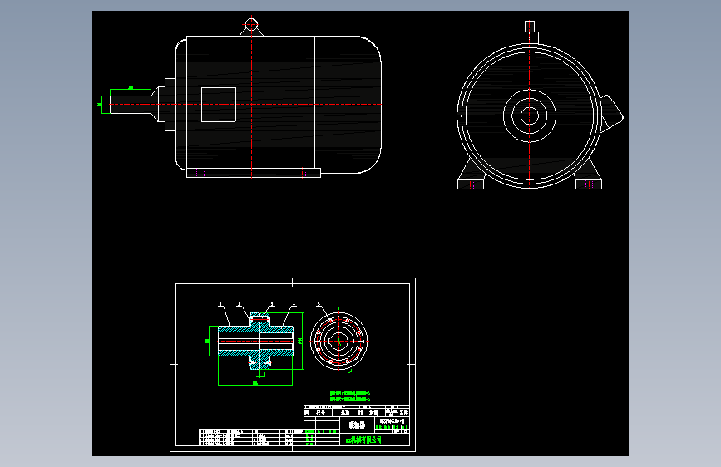Screen dimensions: 721x467
Task: Pick the outer diameter dimension right of coupling section
Action: coord(300,341)
